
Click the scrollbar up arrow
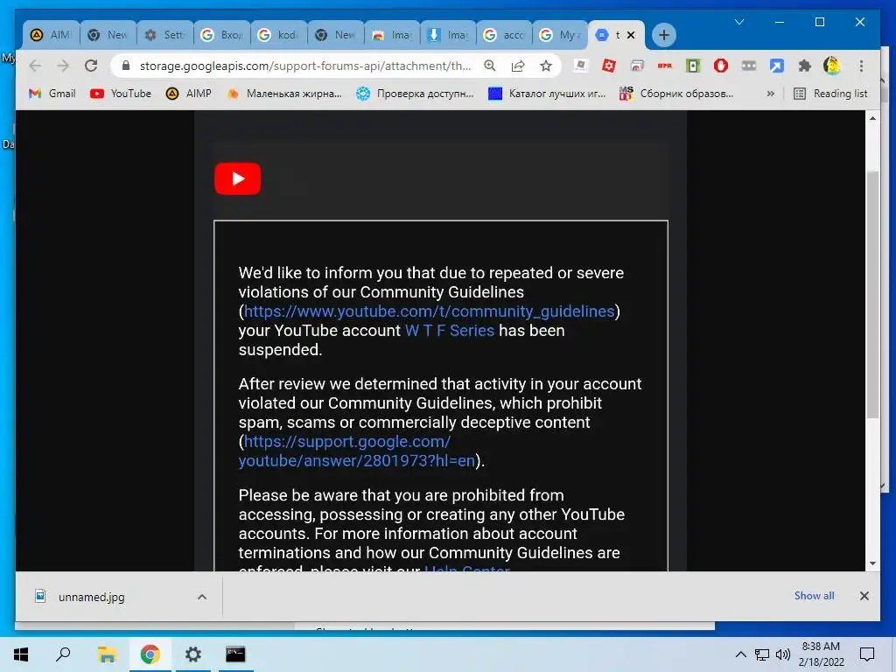click(872, 118)
